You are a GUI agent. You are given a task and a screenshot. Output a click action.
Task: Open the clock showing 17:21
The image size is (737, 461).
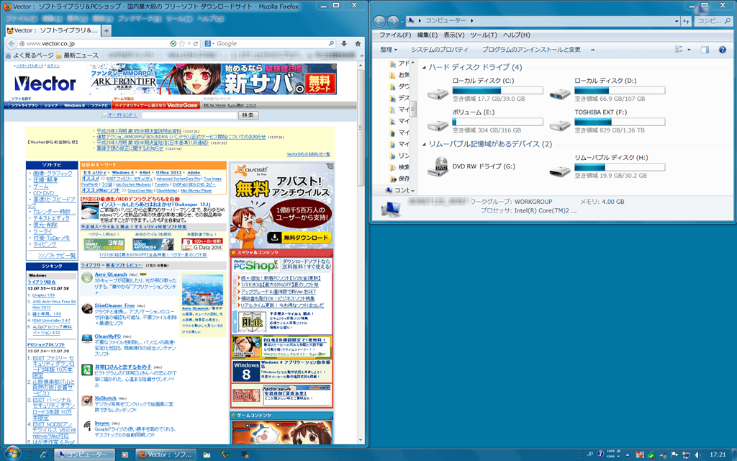(718, 455)
